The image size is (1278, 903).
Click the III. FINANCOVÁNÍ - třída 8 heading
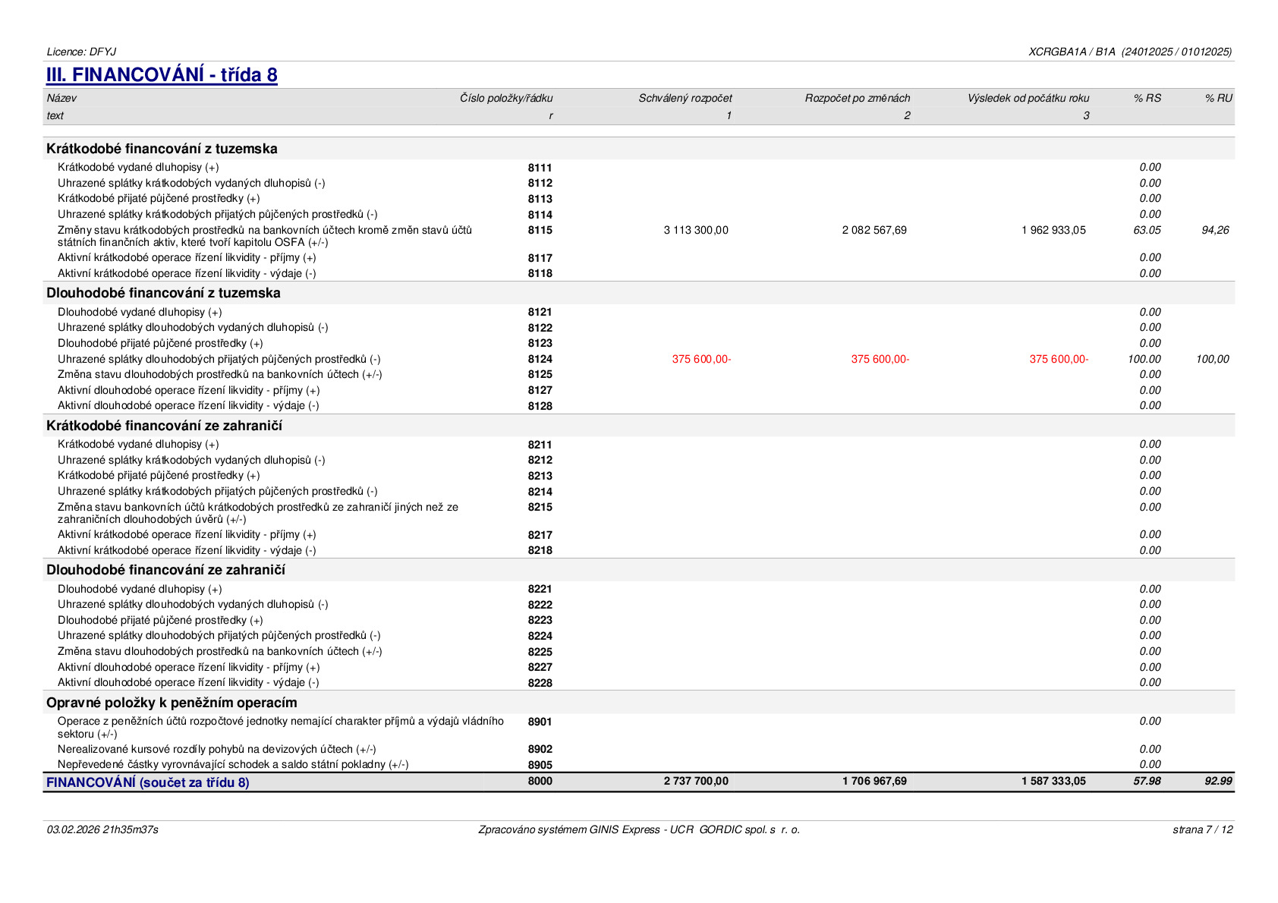(x=162, y=75)
